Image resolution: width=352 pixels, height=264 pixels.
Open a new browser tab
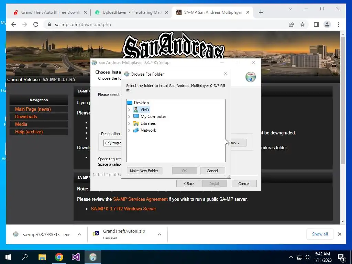click(x=261, y=13)
